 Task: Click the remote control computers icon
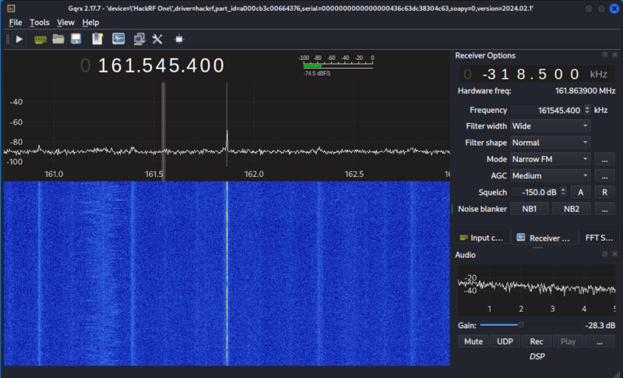point(139,39)
